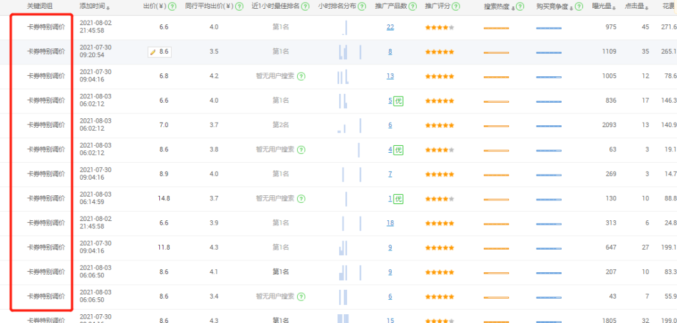
Task: Click exposure value 1005
Action: (609, 76)
